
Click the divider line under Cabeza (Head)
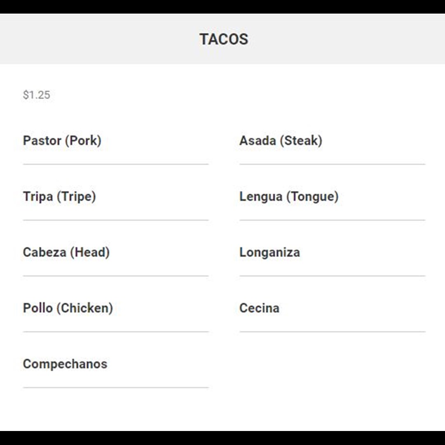[x=116, y=276]
